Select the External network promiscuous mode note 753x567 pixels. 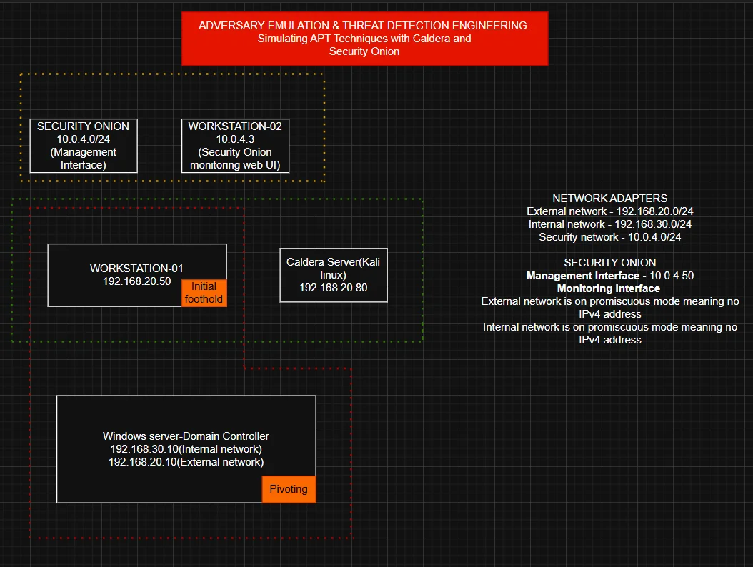(x=609, y=308)
